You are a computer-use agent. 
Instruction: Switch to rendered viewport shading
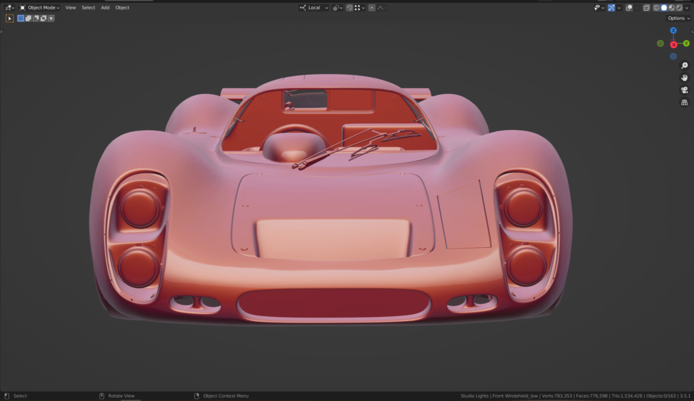pyautogui.click(x=679, y=7)
